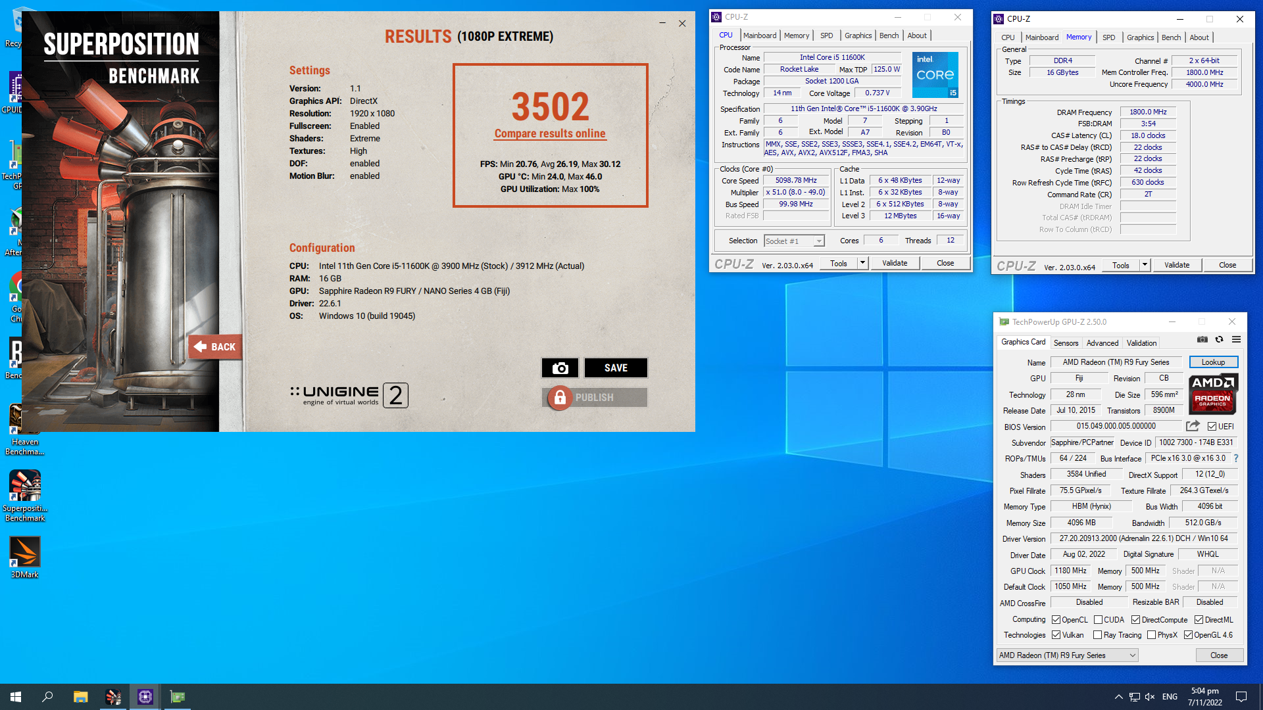
Task: Click the Back arrow button in Superposition
Action: (x=215, y=346)
